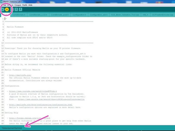
Task: Follow the marlinfw.org link on line 22
Action: pyautogui.click(x=20, y=75)
